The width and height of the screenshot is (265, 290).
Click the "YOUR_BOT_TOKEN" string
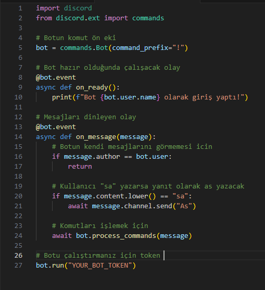click(x=100, y=266)
